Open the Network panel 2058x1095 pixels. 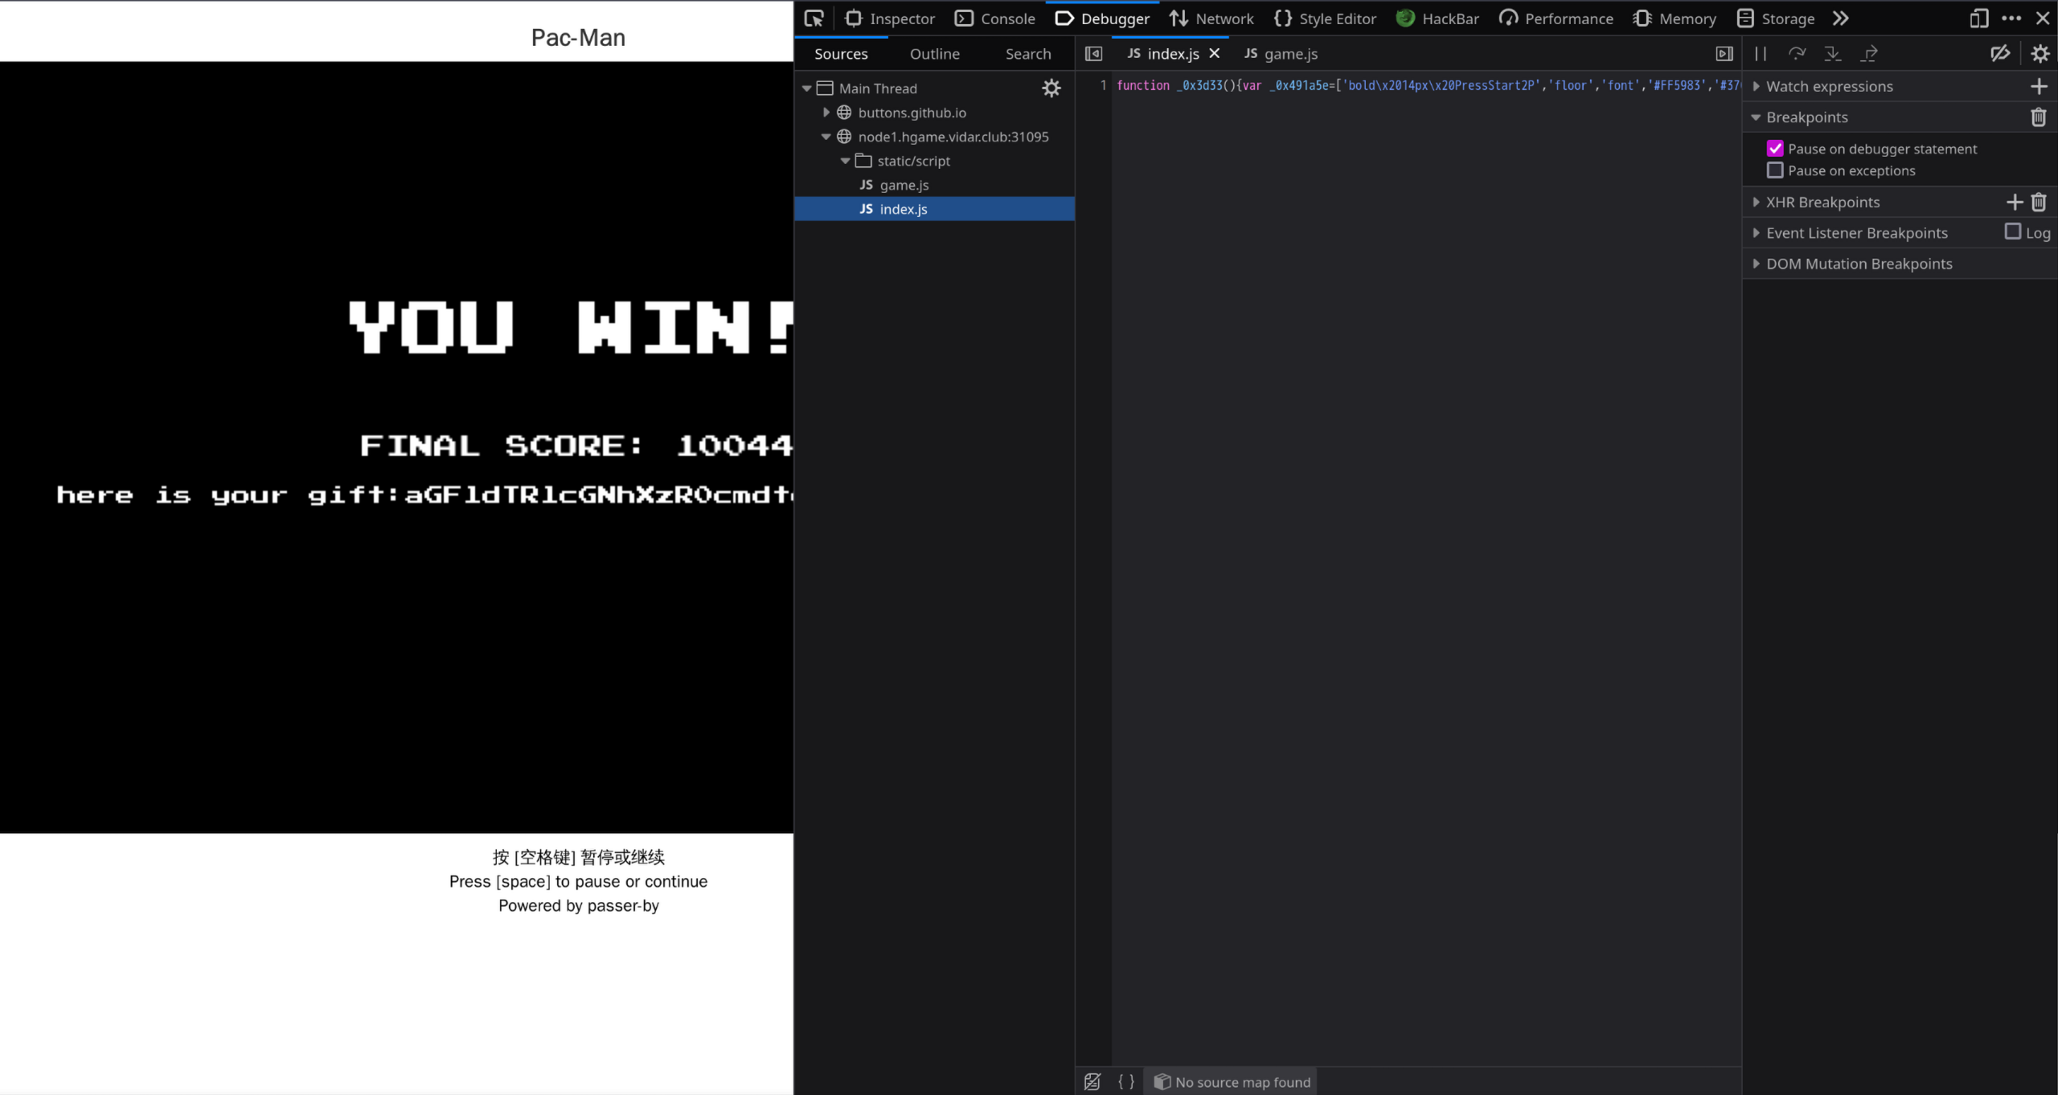click(x=1211, y=18)
